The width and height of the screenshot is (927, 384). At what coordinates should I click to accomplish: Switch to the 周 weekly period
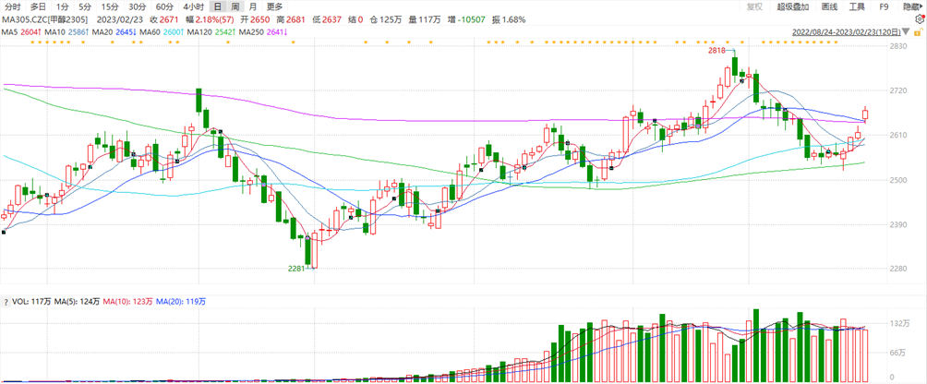(x=235, y=6)
